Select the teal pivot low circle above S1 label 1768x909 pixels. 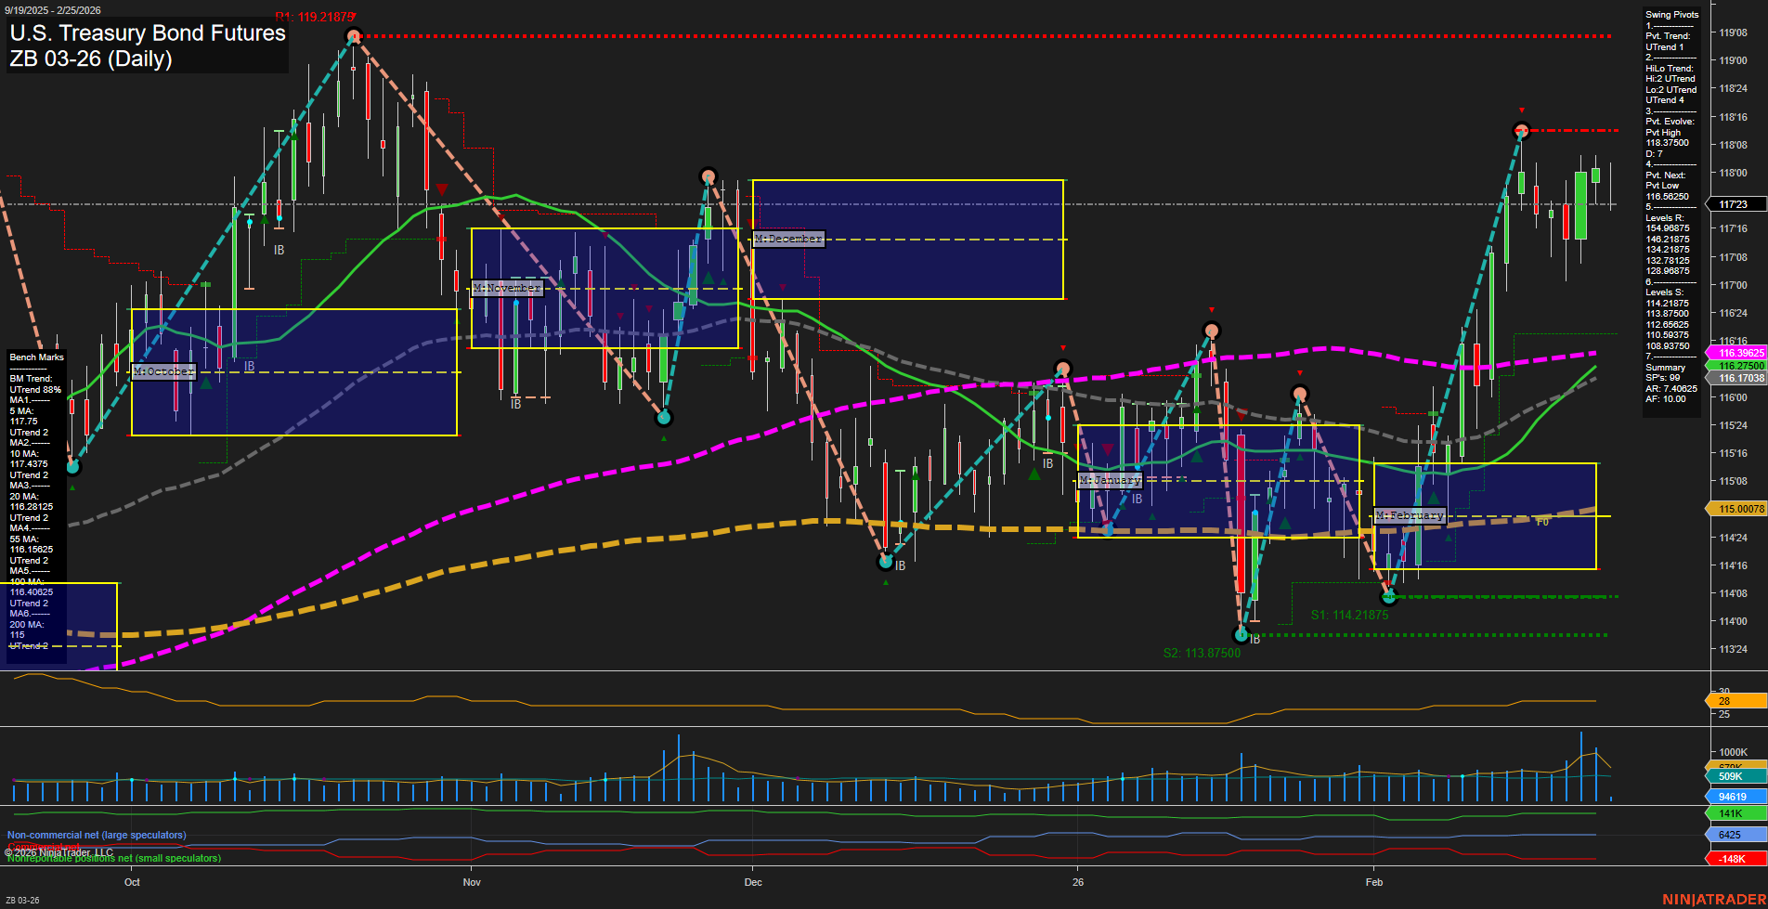tap(1389, 596)
